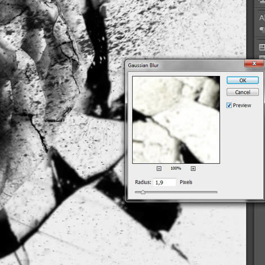The image size is (265, 265).
Task: Open the topmost collapsed panel icon in dock
Action: [263, 2]
